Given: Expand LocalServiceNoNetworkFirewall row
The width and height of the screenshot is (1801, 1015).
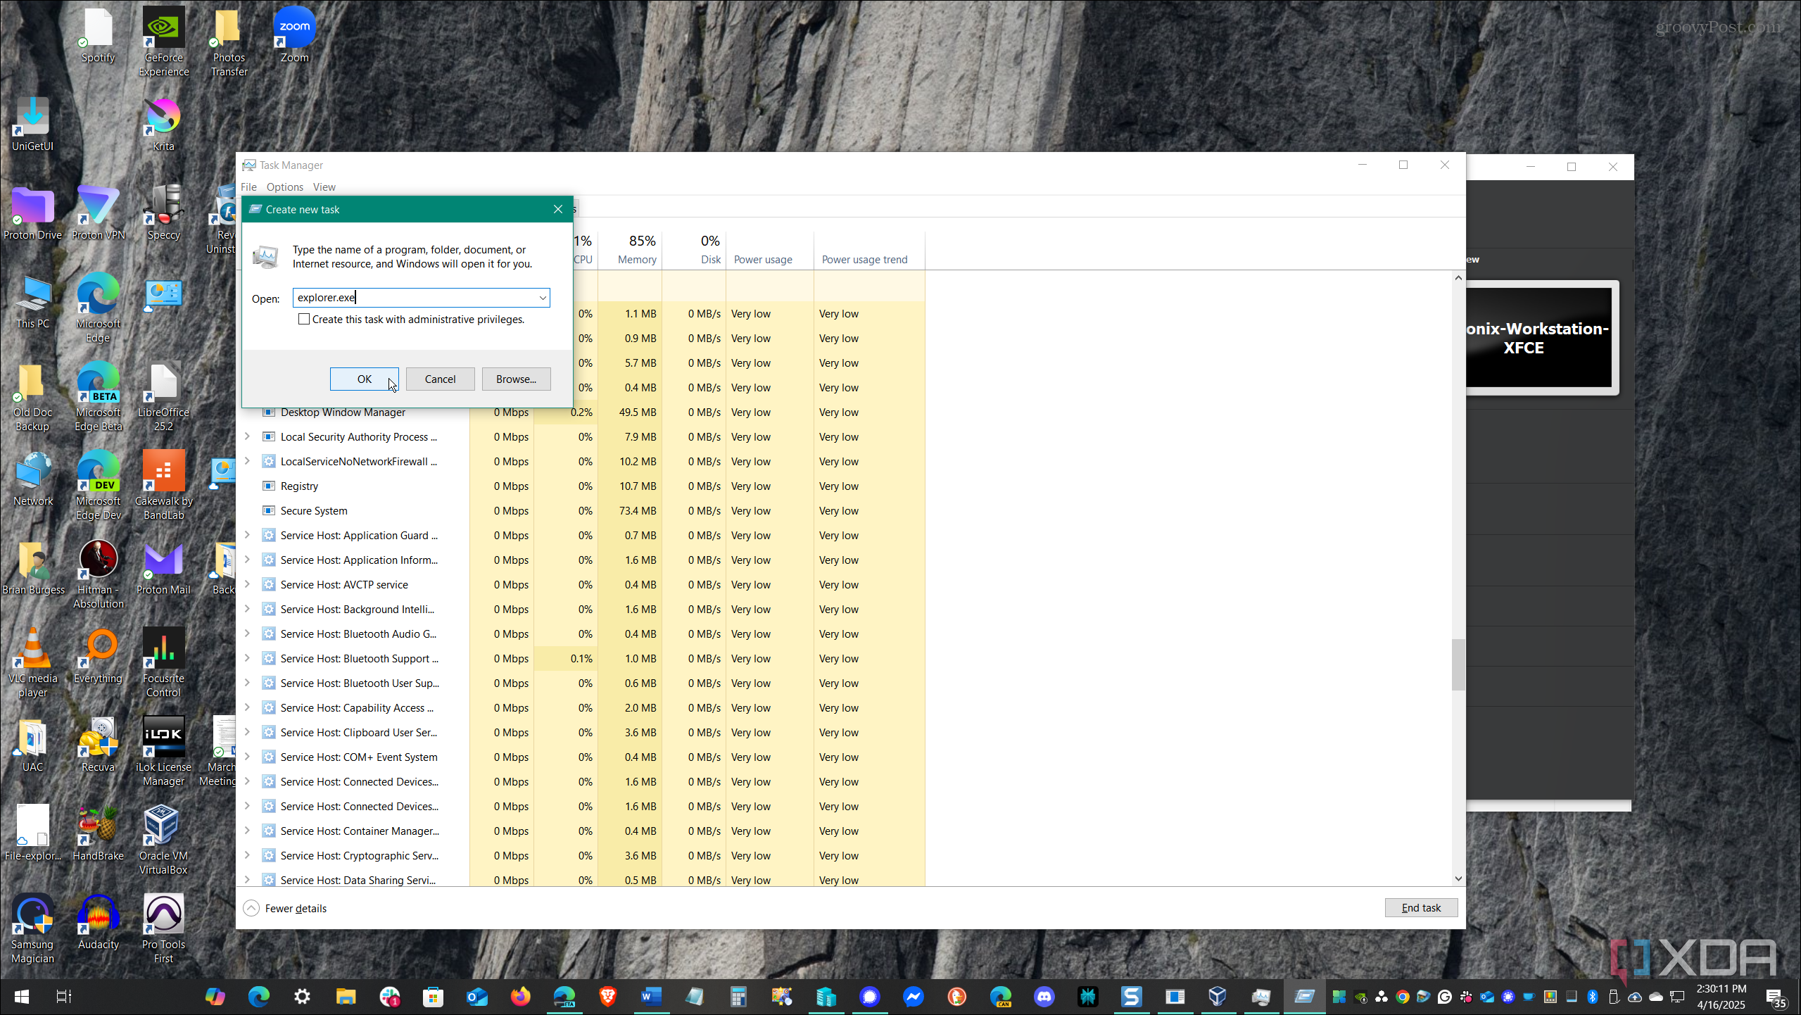Looking at the screenshot, I should tap(247, 461).
